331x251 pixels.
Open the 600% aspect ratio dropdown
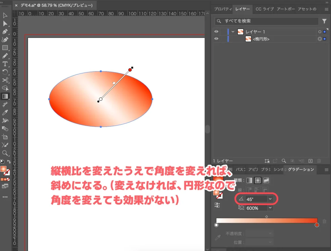[271, 208]
